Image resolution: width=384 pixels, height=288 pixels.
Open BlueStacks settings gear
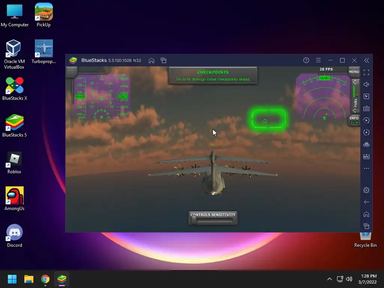tap(366, 190)
